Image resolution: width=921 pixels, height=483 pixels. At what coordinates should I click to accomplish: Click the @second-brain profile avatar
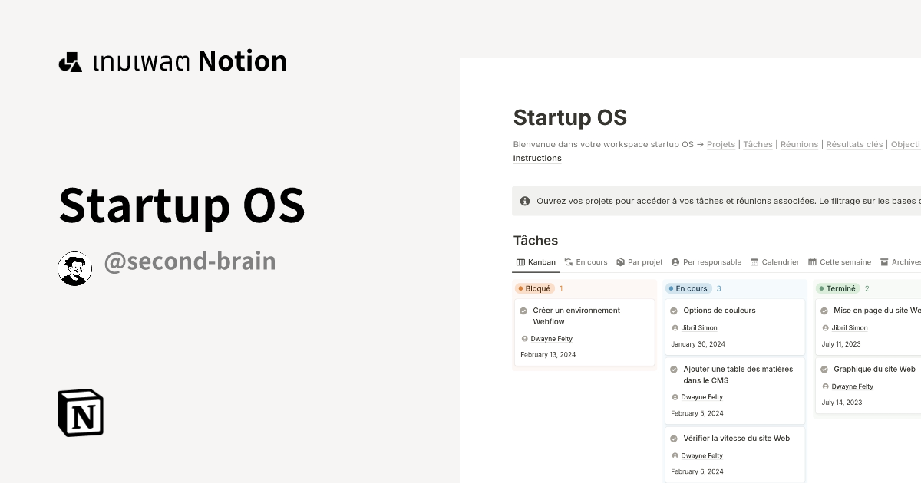coord(74,268)
